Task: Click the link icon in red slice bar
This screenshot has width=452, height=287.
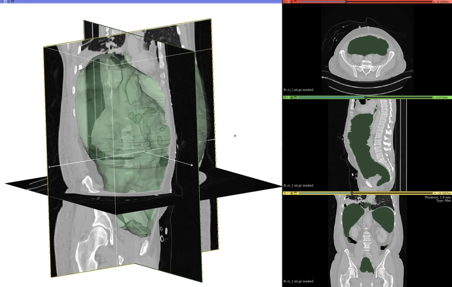Action: coord(292,2)
